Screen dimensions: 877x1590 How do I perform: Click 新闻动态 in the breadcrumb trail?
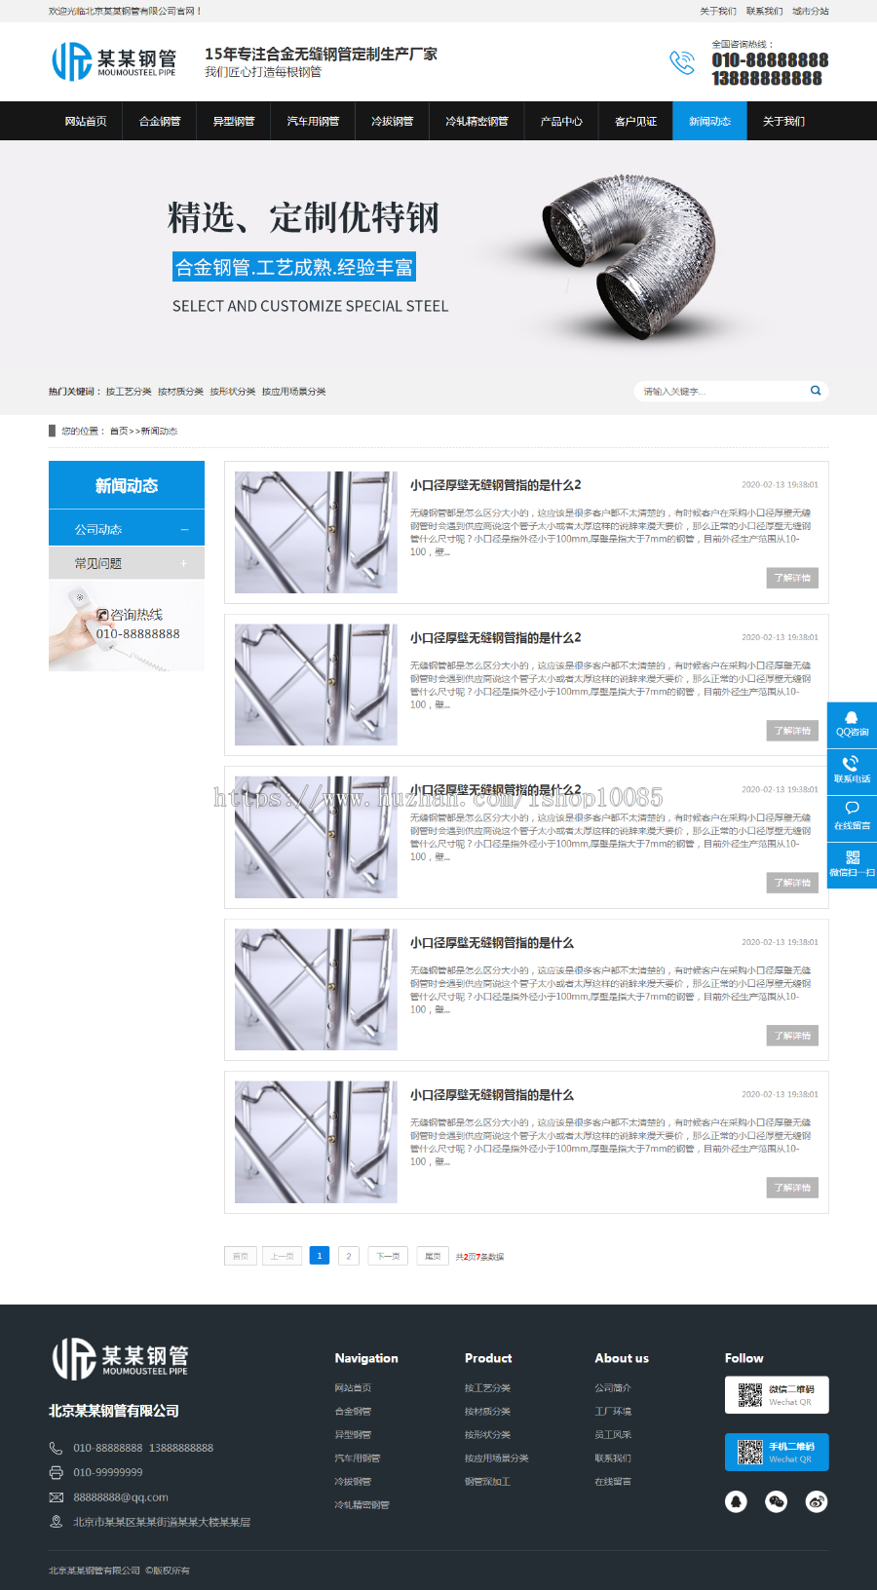[x=159, y=431]
